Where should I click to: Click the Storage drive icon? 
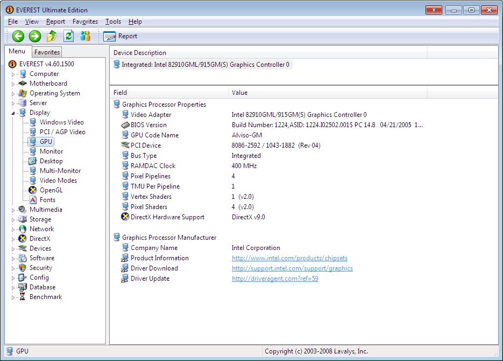click(x=23, y=219)
